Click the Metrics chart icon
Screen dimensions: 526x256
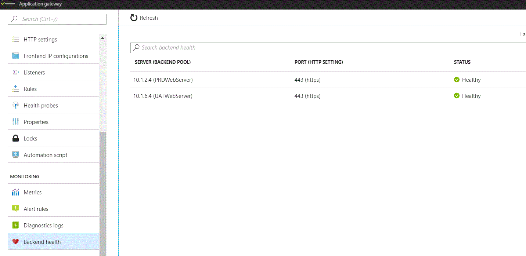pyautogui.click(x=15, y=192)
